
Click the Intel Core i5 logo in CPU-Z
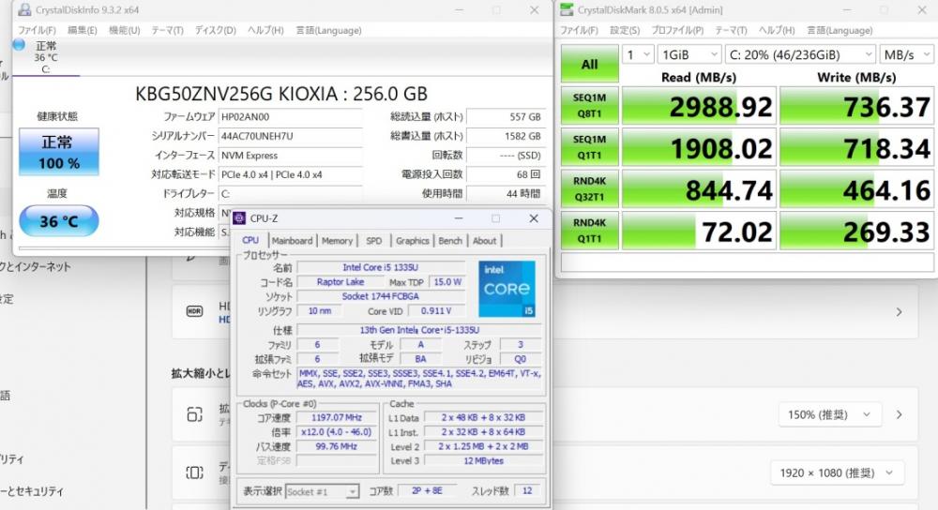507,289
